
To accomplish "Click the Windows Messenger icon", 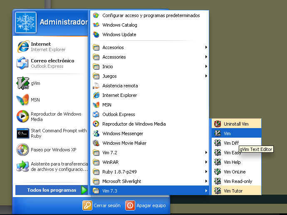I will [96, 133].
